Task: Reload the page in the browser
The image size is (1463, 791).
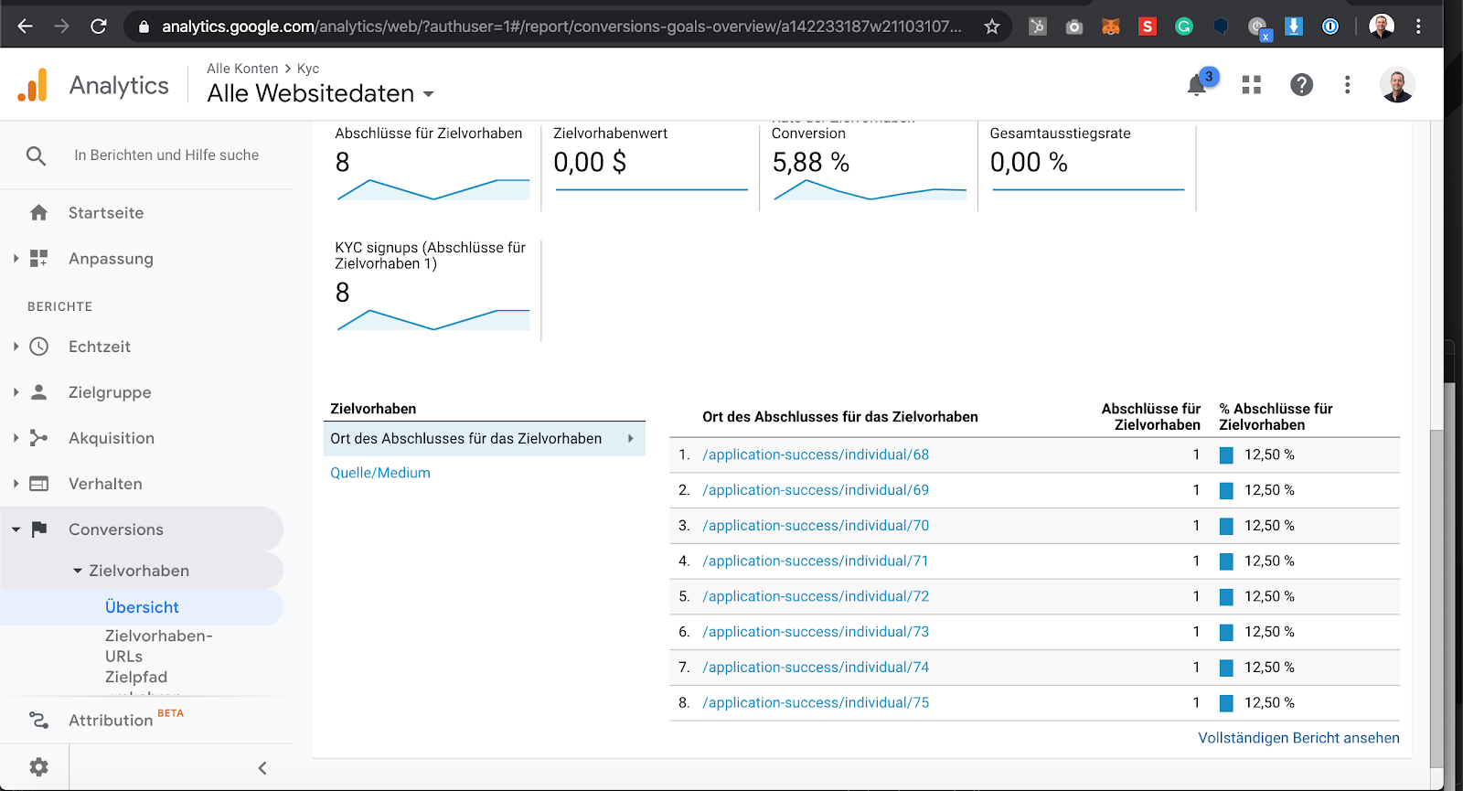Action: [99, 27]
